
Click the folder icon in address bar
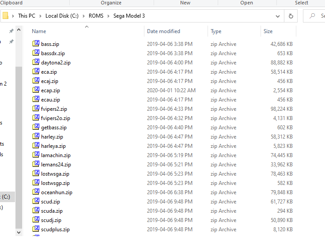(5, 16)
